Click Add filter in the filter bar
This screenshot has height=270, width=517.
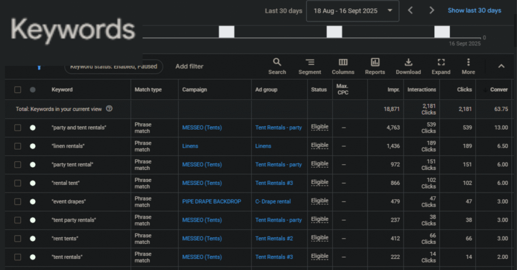pos(189,66)
